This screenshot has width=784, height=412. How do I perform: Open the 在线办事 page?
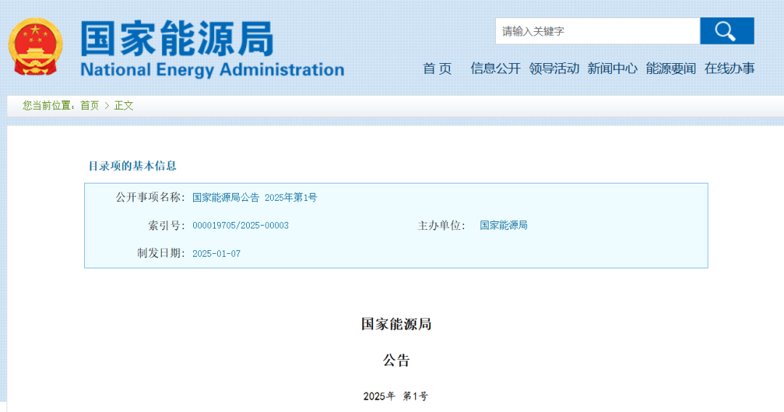point(730,68)
